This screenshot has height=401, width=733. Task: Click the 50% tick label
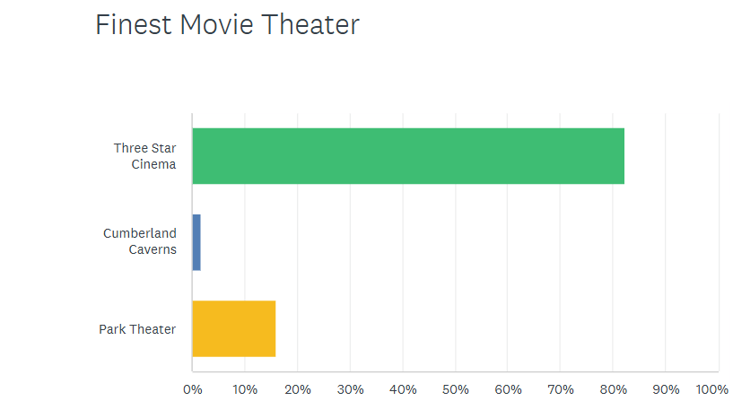coord(455,389)
